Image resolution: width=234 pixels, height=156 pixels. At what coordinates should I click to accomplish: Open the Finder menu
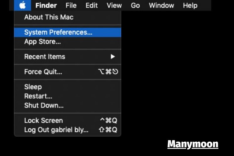(x=46, y=6)
